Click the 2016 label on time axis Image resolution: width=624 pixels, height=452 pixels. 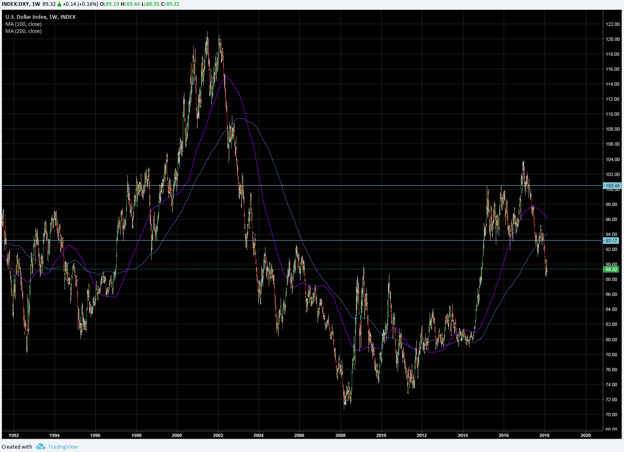[x=504, y=435]
